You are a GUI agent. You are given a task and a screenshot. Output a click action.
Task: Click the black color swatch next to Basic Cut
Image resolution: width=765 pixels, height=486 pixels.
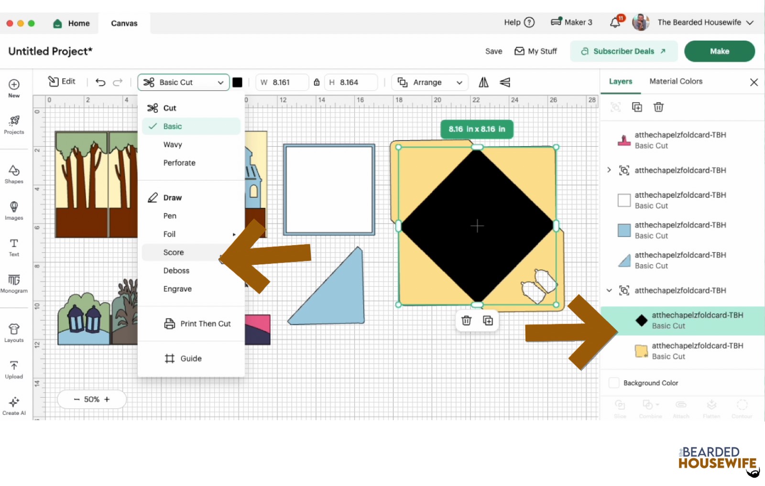[x=238, y=82]
